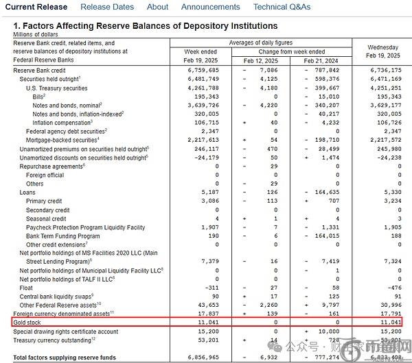This screenshot has width=412, height=363.
Task: Select the 'Feb 21, 2024' column header
Action: click(x=321, y=61)
